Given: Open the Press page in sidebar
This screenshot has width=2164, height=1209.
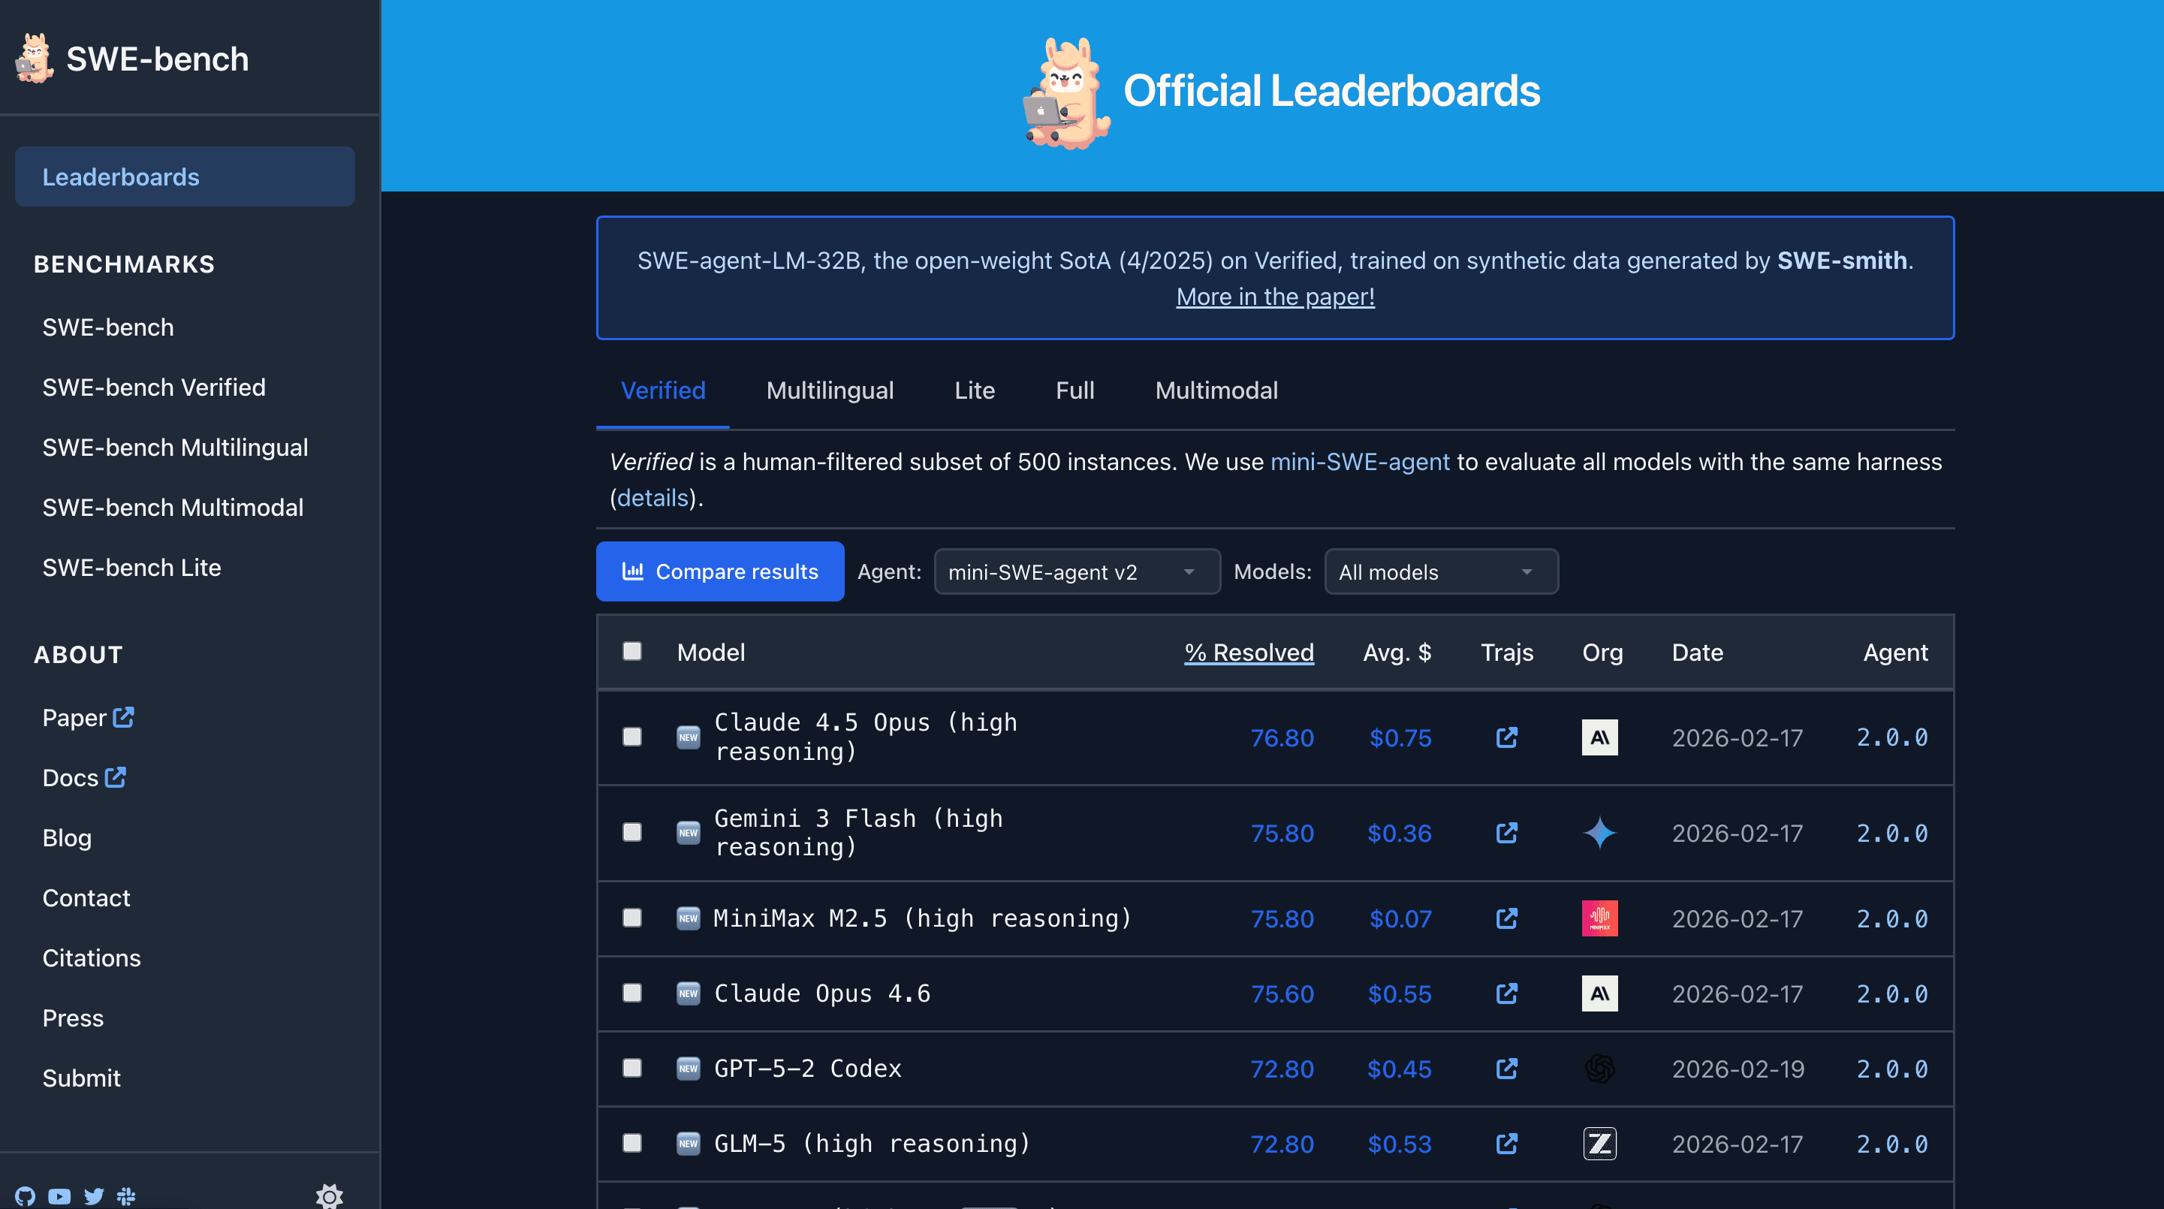Looking at the screenshot, I should [72, 1018].
